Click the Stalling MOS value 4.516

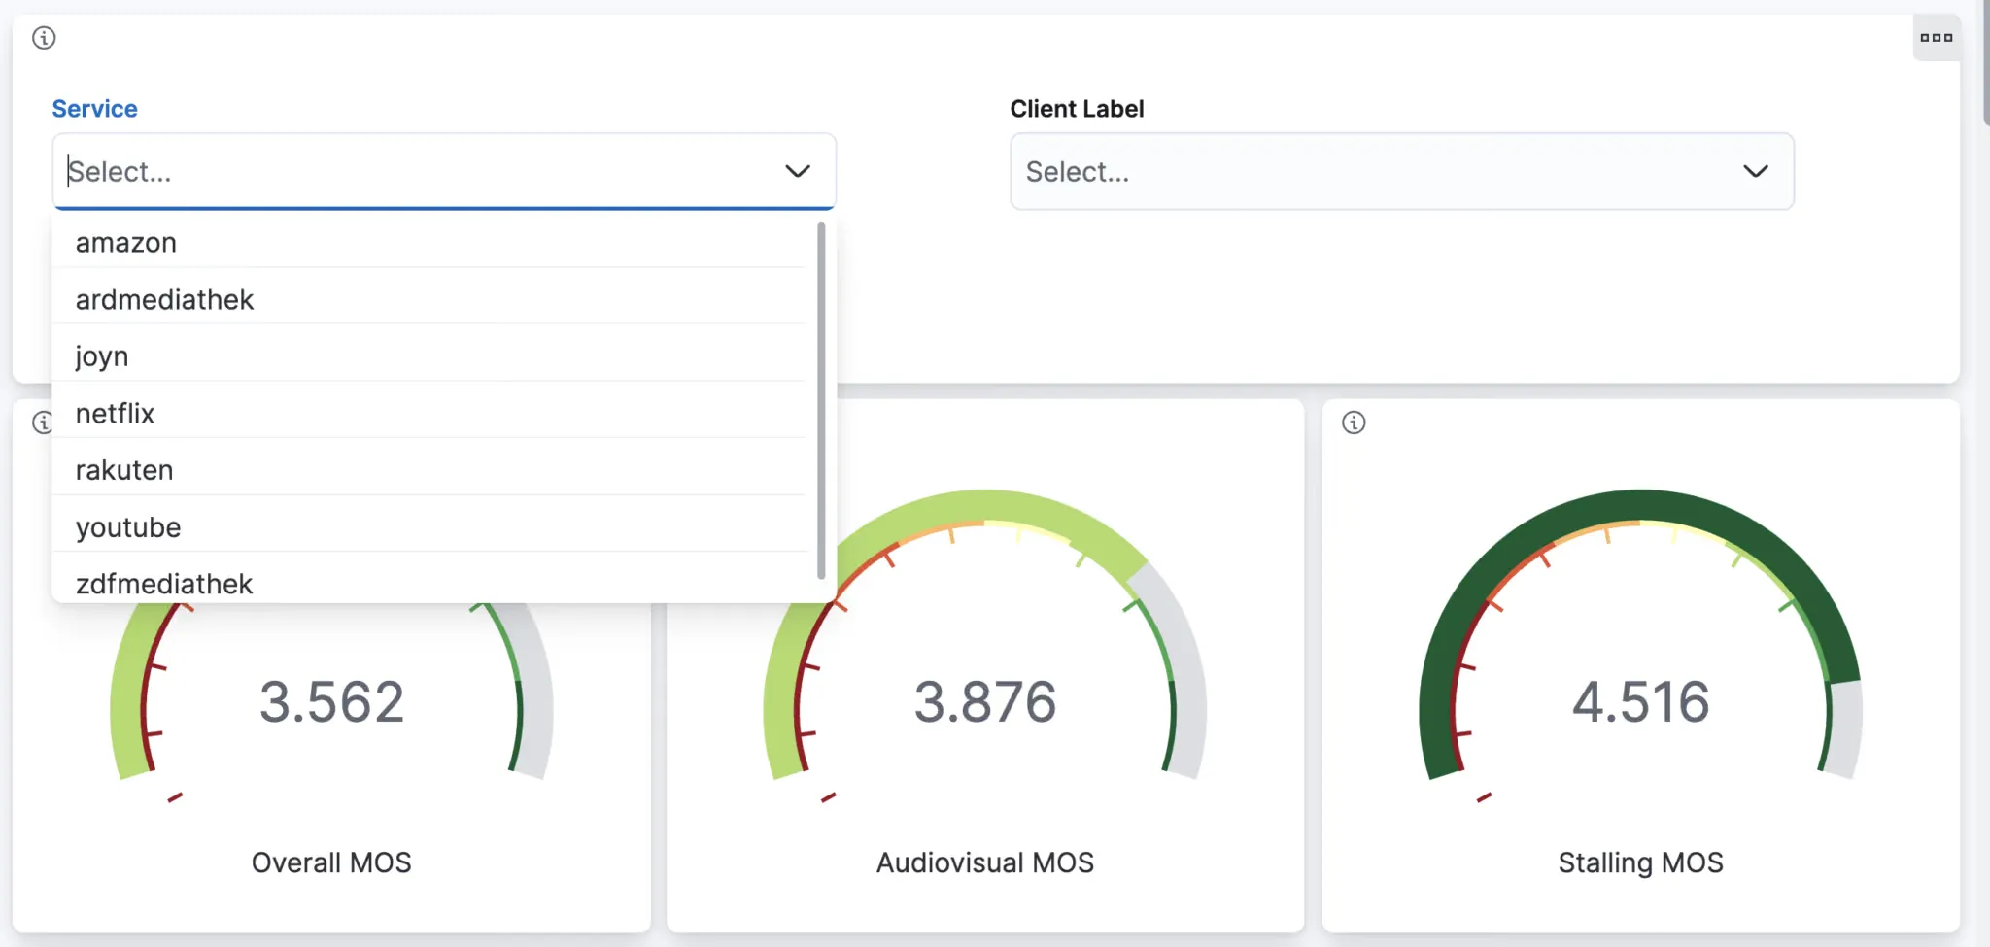(x=1640, y=701)
